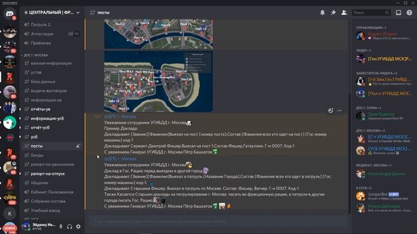Mute microphone in user panel
This screenshot has width=417, height=234.
(61, 227)
